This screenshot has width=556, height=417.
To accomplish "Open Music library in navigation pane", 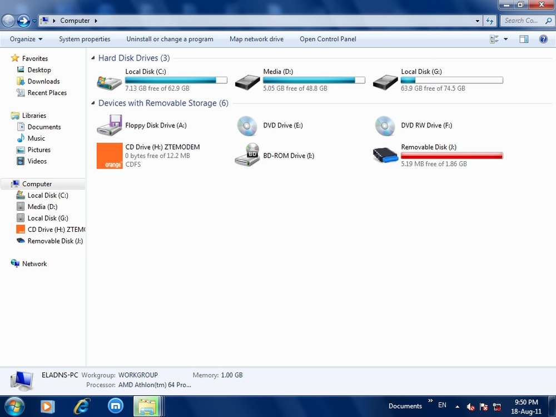I will 36,138.
